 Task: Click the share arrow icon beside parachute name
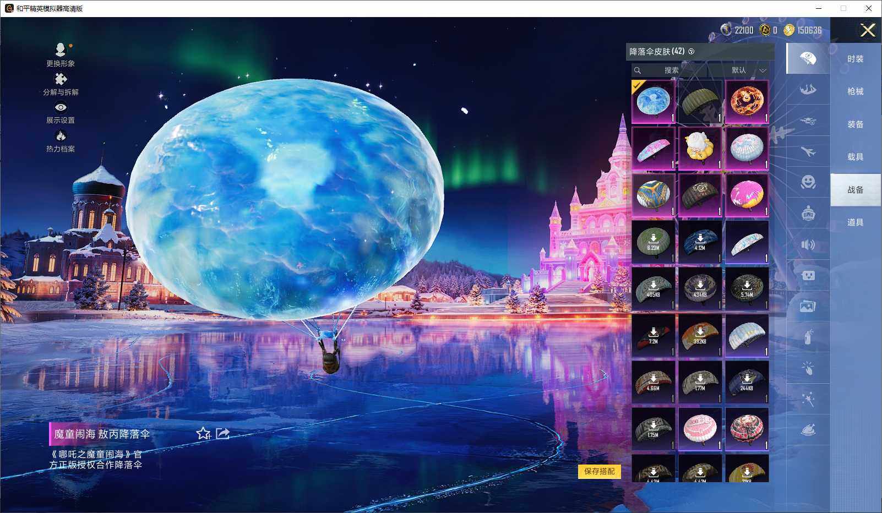tap(222, 434)
